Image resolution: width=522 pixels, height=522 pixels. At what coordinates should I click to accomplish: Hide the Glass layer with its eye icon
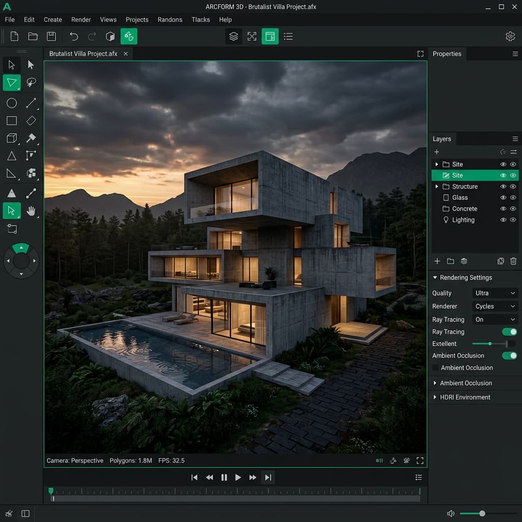(503, 197)
